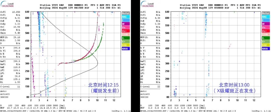Viewport: 271px width, 112px height.
Task: Click the foF1p value 4.32
Action: point(18,18)
